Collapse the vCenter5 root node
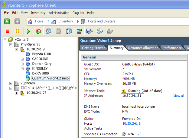The width and height of the screenshot is (189, 138). coord(5,40)
